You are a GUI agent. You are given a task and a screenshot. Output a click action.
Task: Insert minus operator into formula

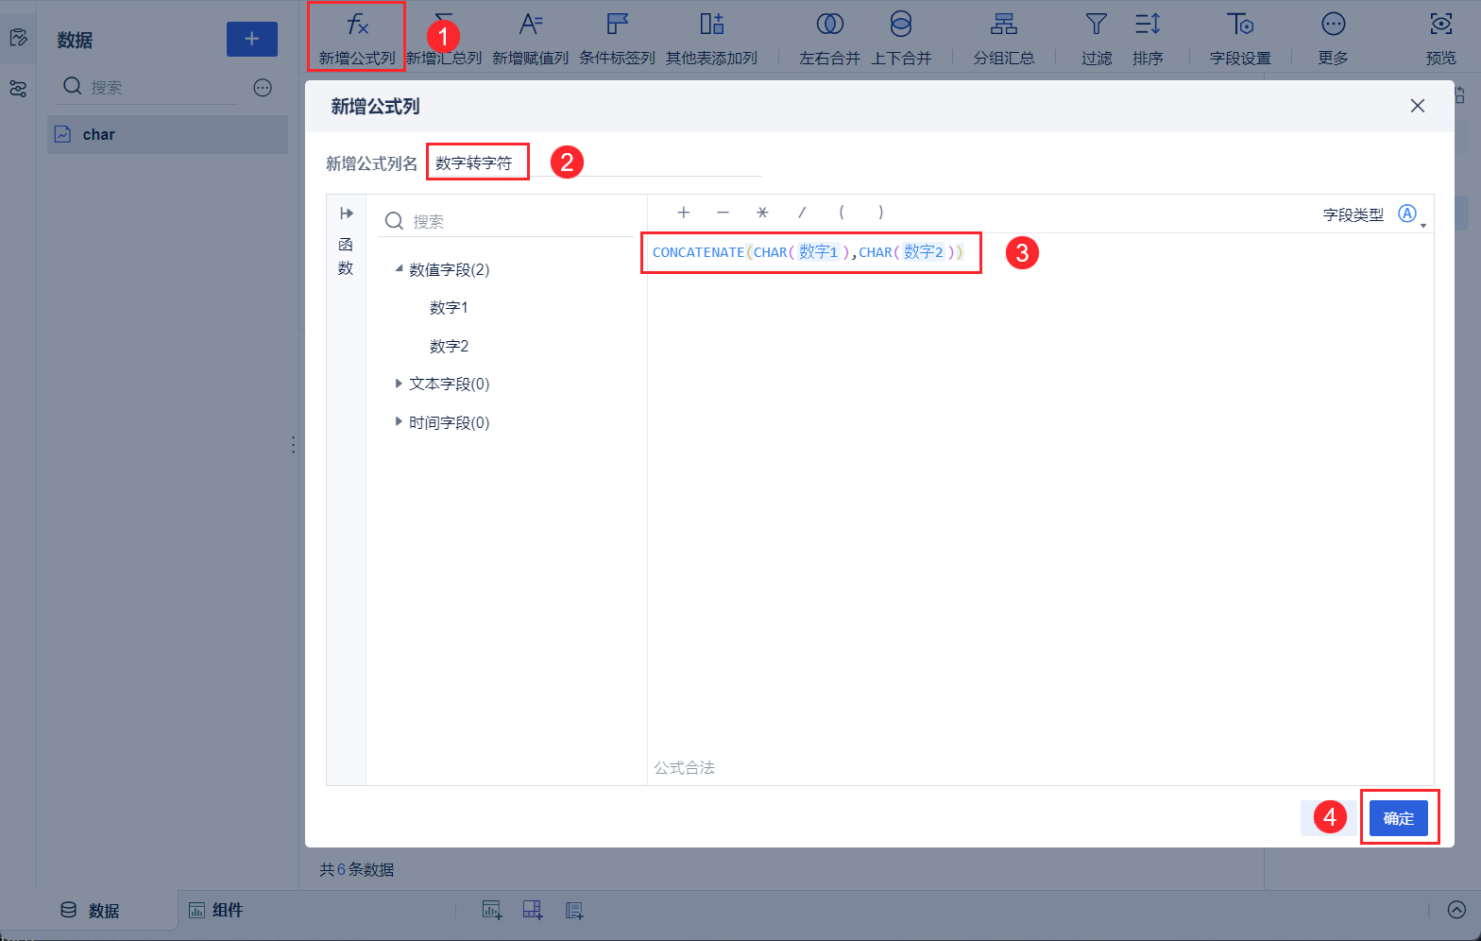point(723,213)
